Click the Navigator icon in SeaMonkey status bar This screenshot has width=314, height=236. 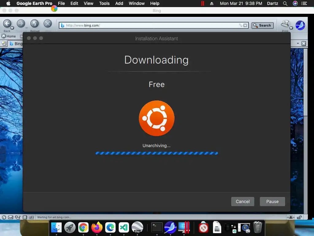[x=4, y=217]
